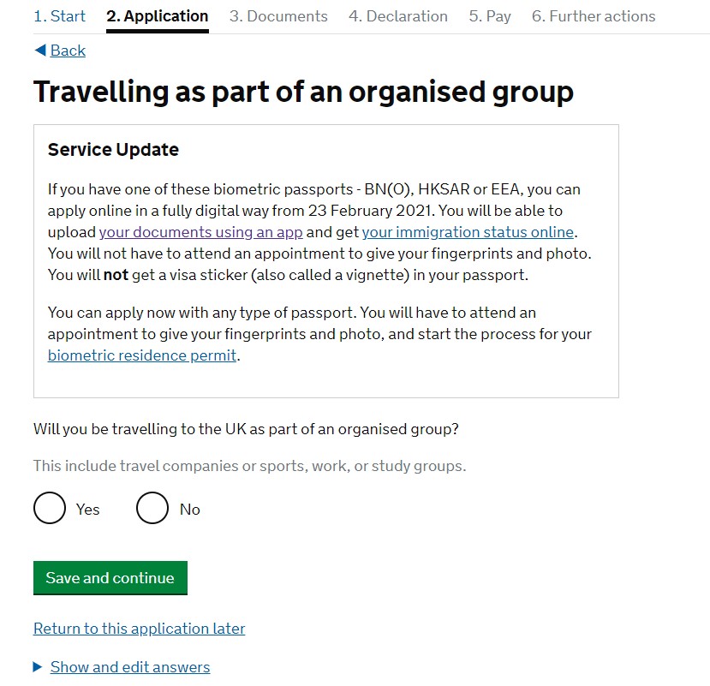
Task: Click the disclosure triangle beside Show and edit answers
Action: pos(38,667)
